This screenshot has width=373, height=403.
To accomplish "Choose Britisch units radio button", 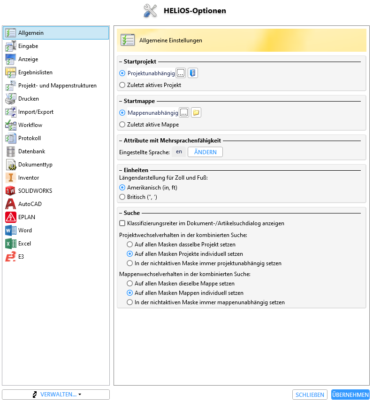I will coord(122,197).
